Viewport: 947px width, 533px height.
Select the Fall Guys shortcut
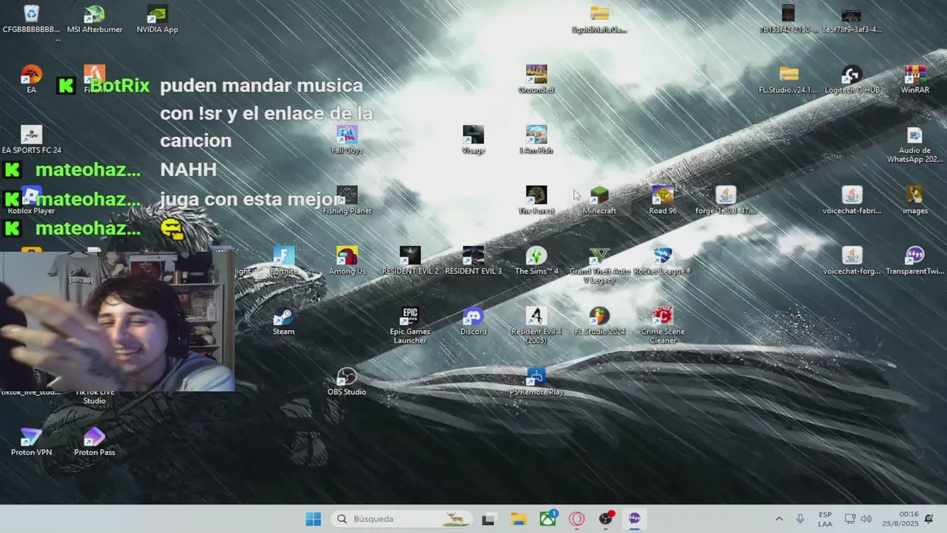pos(347,140)
